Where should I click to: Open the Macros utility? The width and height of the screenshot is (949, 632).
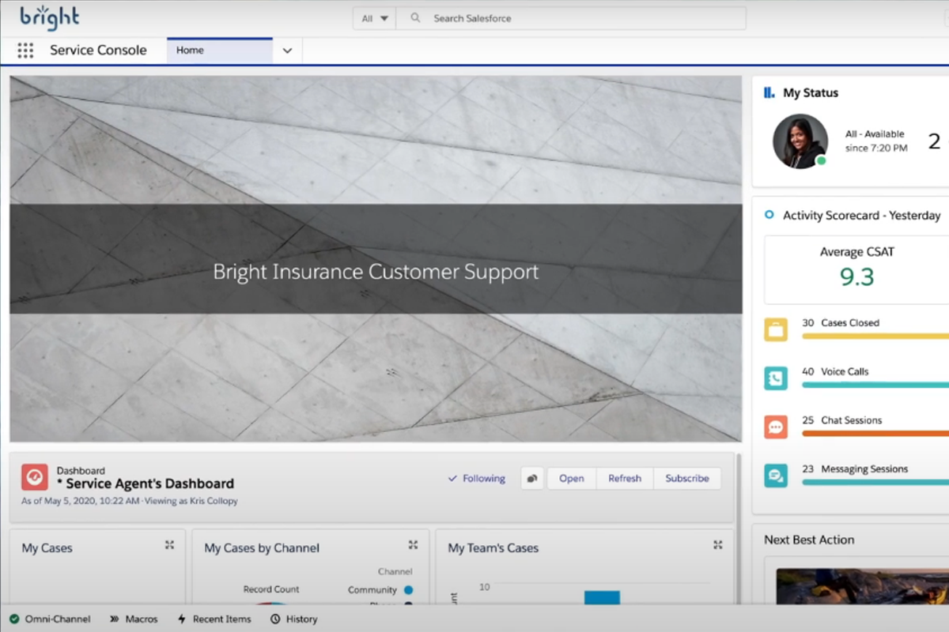[134, 619]
